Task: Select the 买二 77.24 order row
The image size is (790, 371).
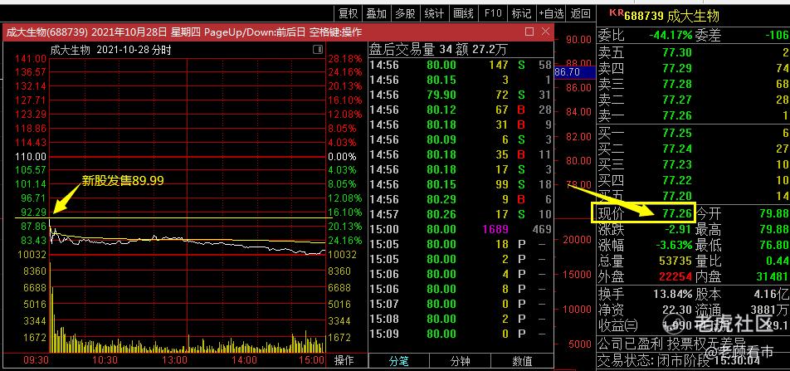Action: point(693,149)
